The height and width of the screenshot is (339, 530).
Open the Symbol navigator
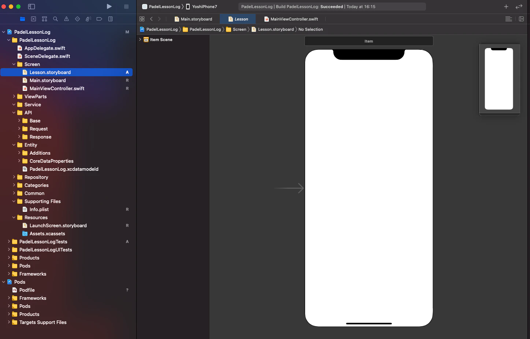(44, 19)
